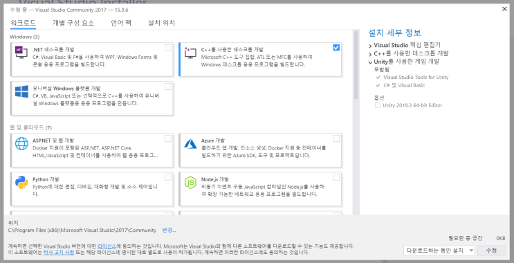Click the C++ desktop development monitor icon
Viewport: 514px width, 263px height.
click(x=190, y=52)
